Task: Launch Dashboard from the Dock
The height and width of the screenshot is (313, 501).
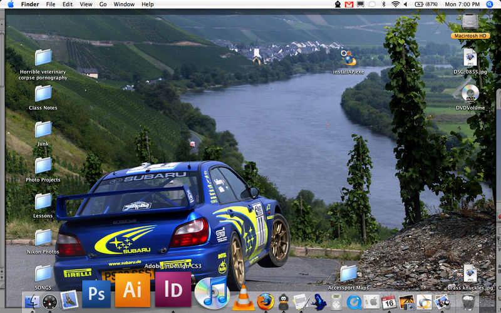Action: point(49,302)
